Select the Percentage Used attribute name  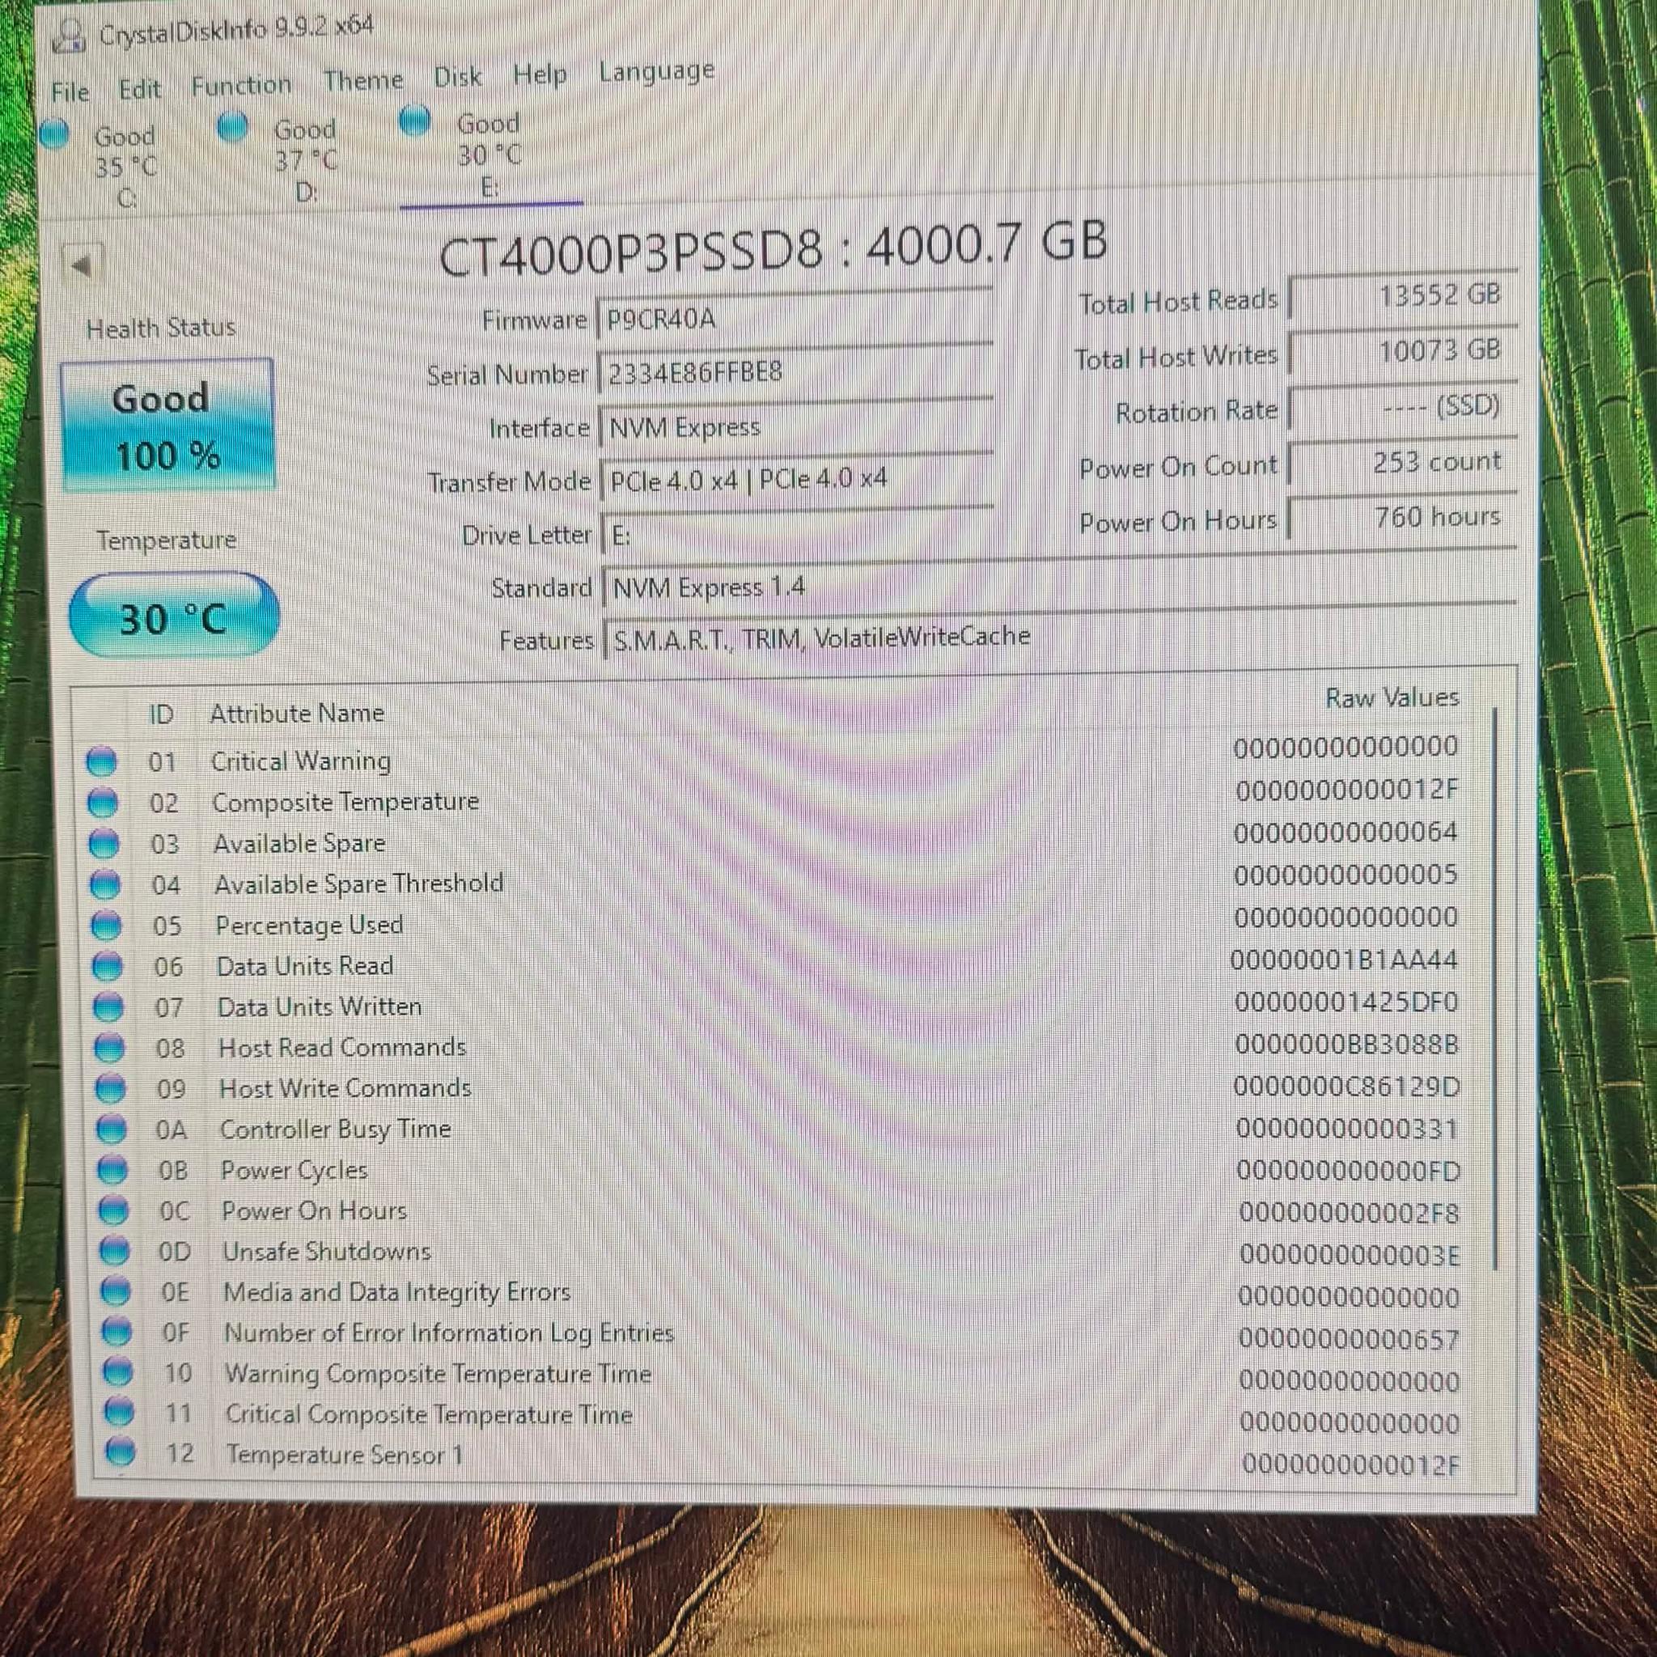(x=310, y=926)
